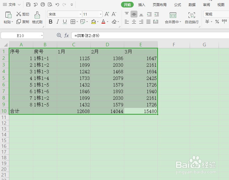Increase font size with A+ icon
The image size is (229, 180).
coord(107,14)
